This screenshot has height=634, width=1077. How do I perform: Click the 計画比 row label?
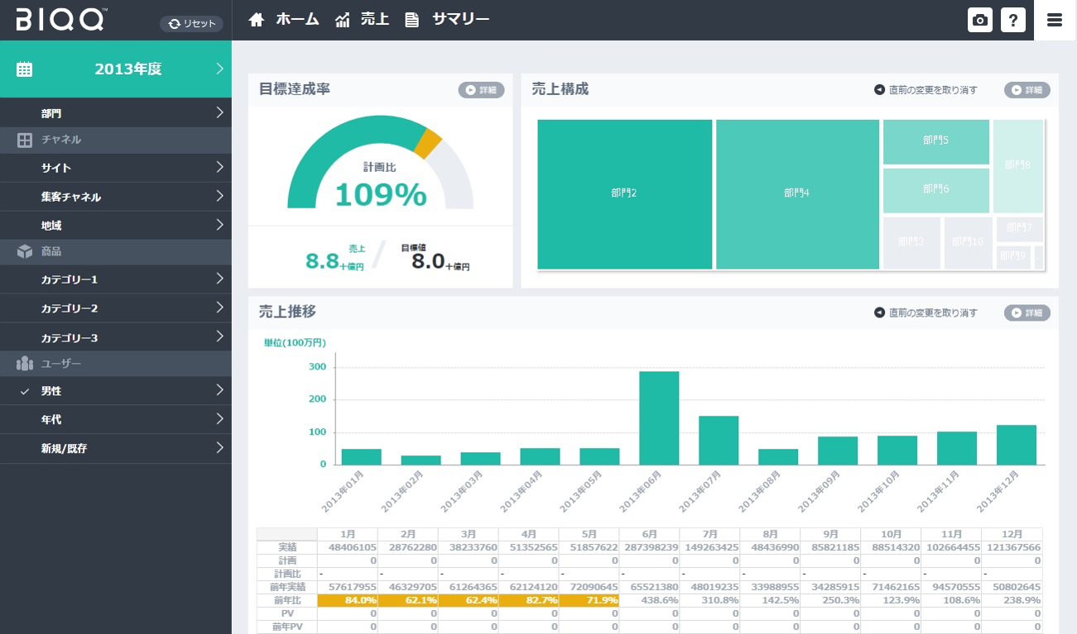pyautogui.click(x=286, y=574)
